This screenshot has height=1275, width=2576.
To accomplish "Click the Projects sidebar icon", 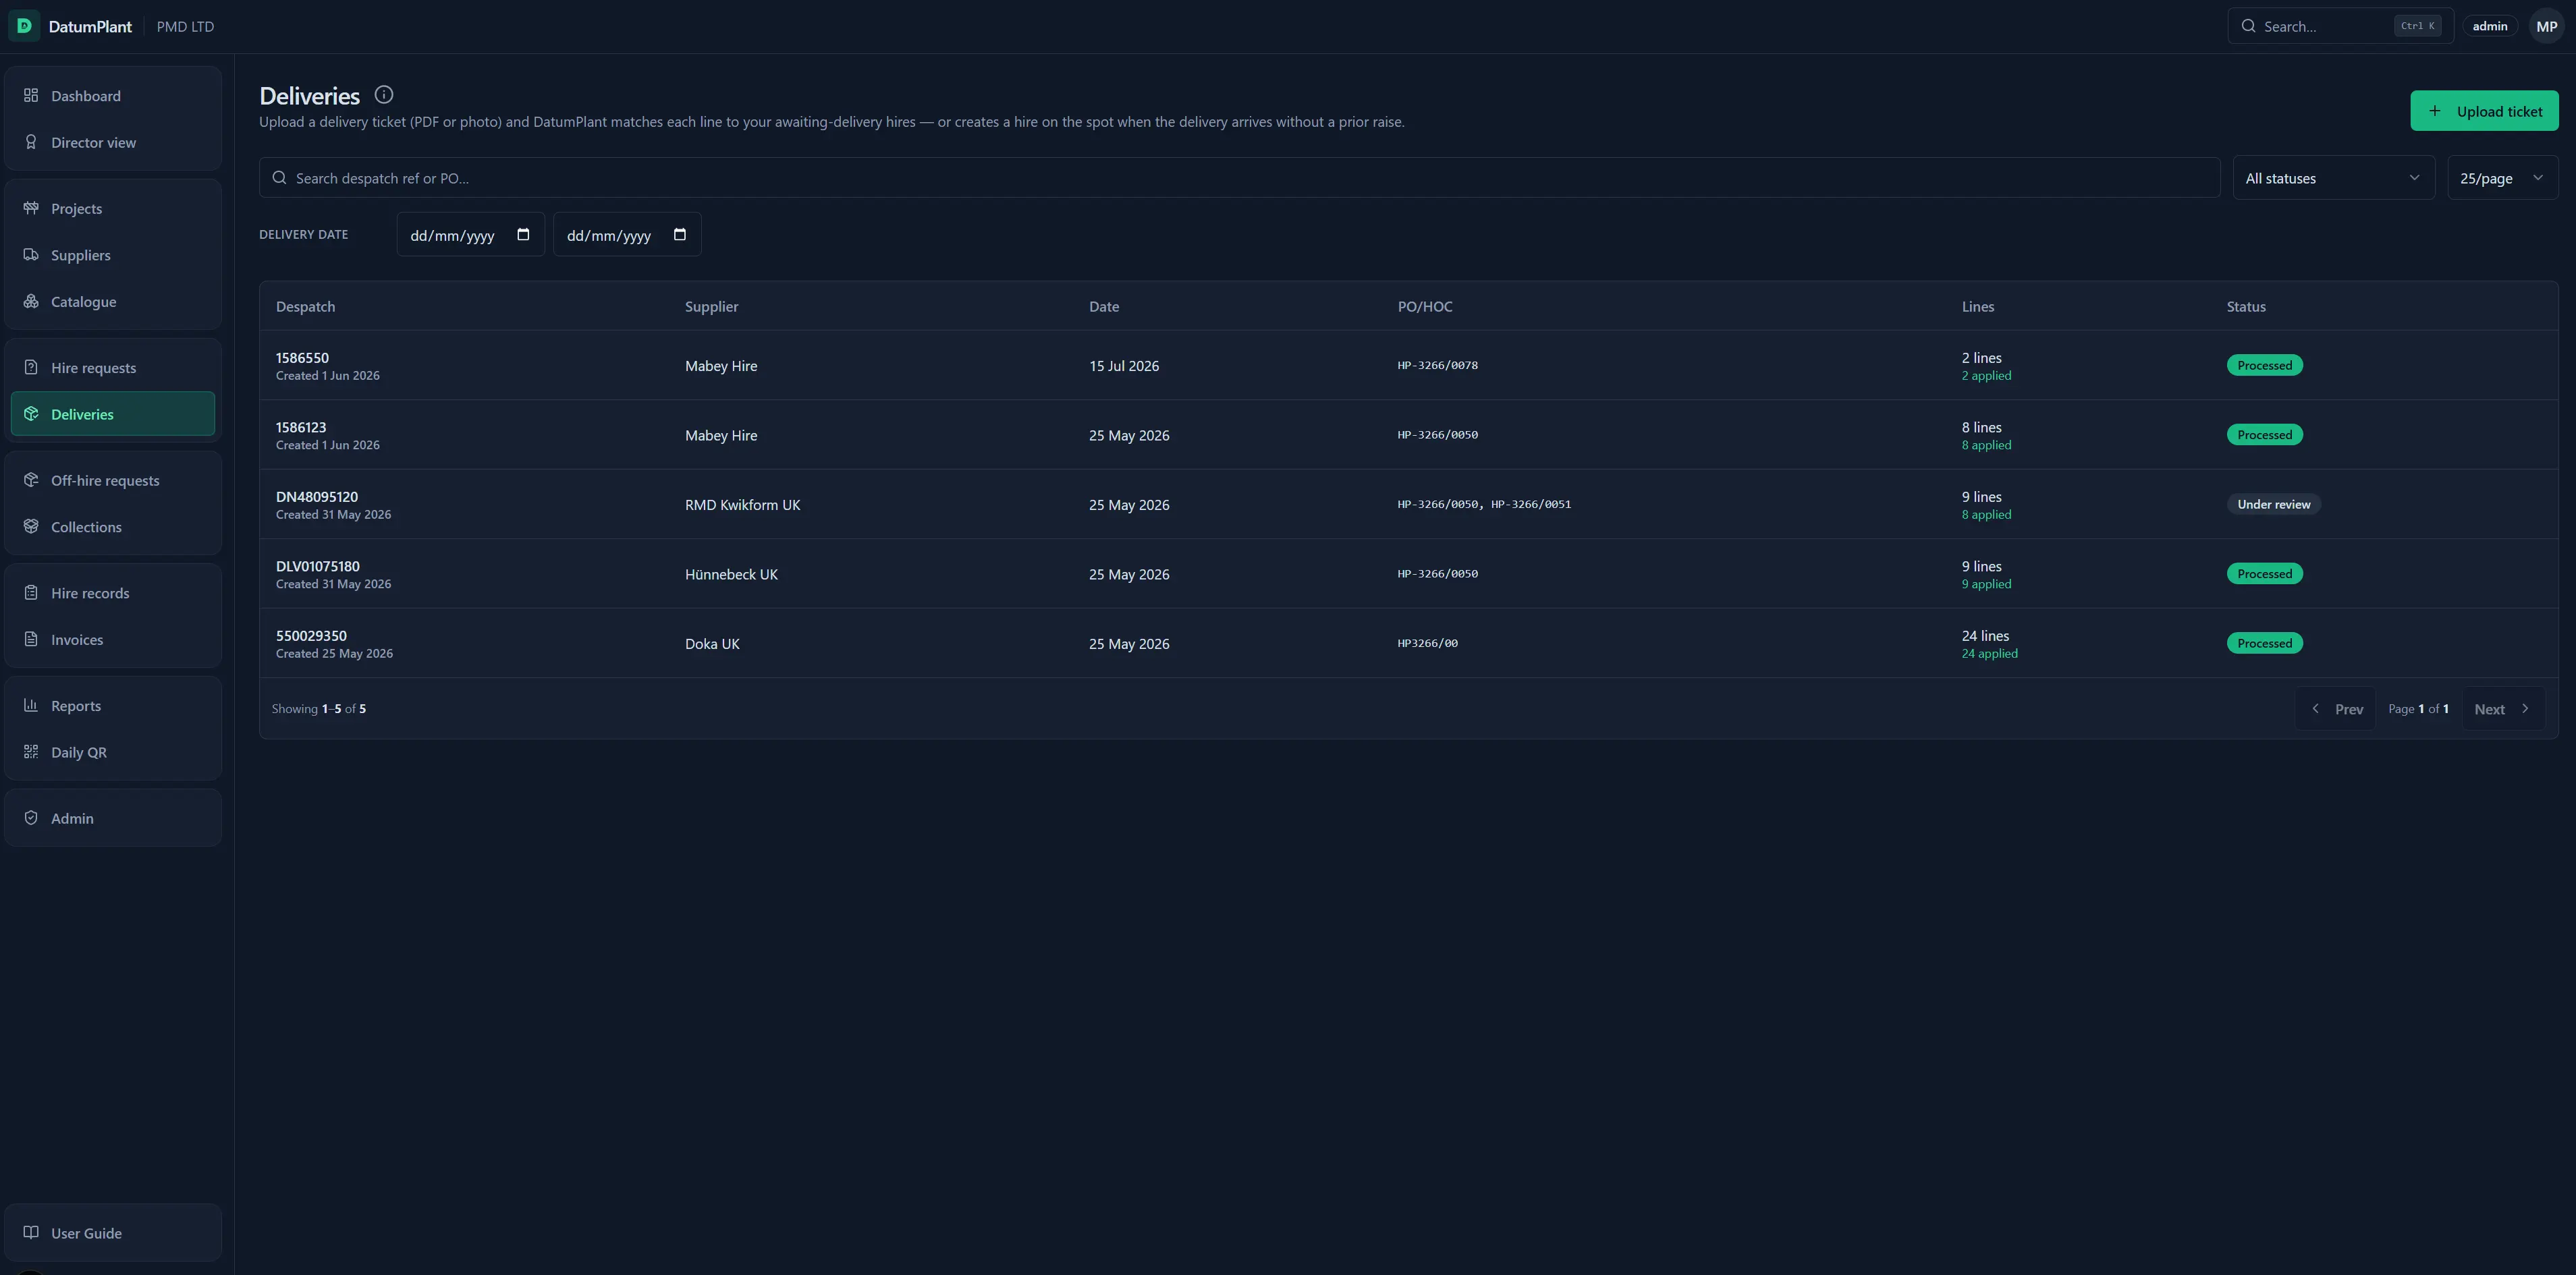I will (x=31, y=208).
